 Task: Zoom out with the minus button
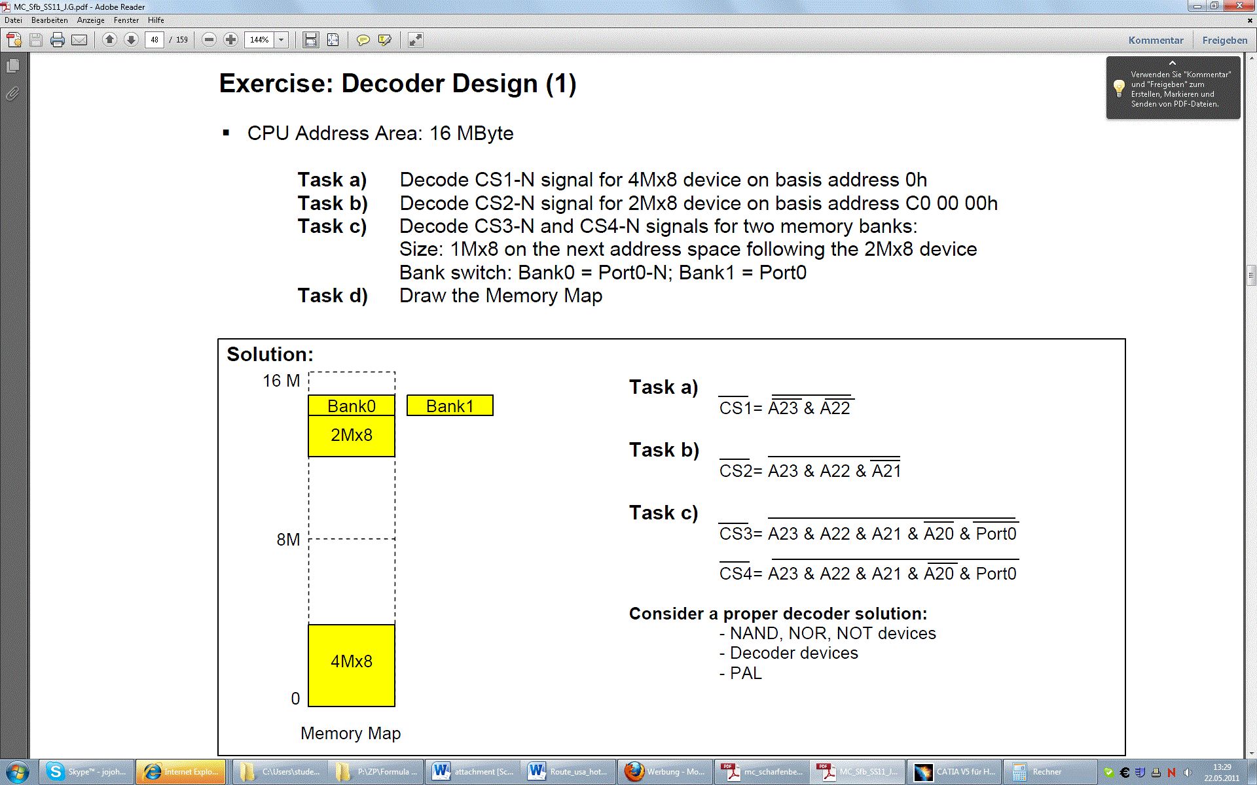tap(209, 40)
